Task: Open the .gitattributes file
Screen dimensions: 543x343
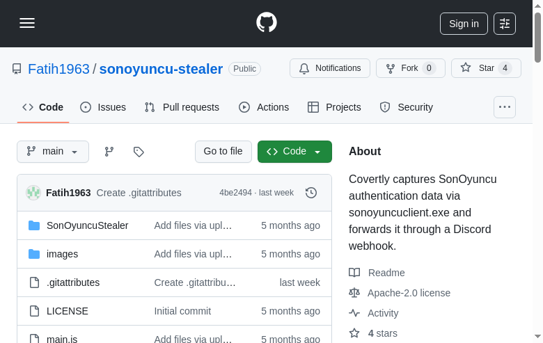Action: [x=72, y=282]
